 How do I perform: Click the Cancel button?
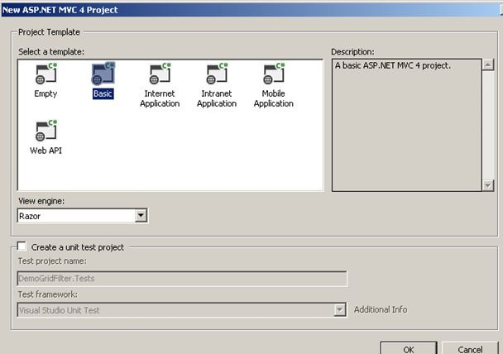(x=470, y=348)
